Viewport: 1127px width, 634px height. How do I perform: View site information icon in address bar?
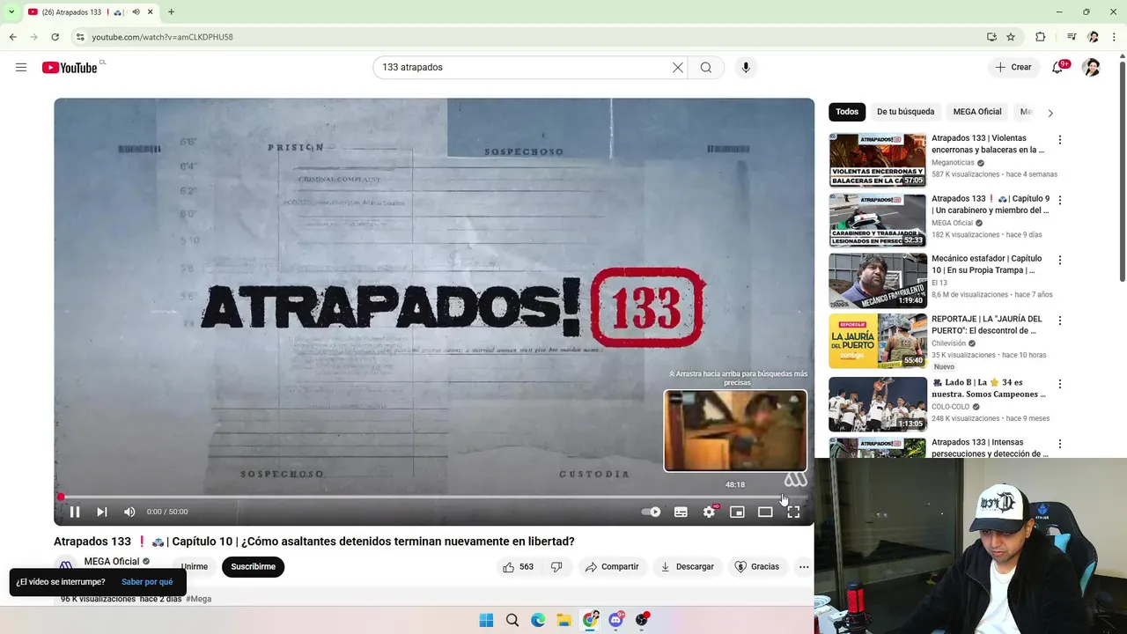(80, 37)
